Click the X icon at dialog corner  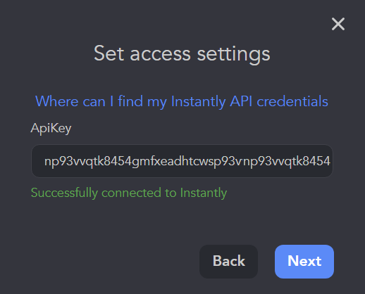tap(338, 24)
